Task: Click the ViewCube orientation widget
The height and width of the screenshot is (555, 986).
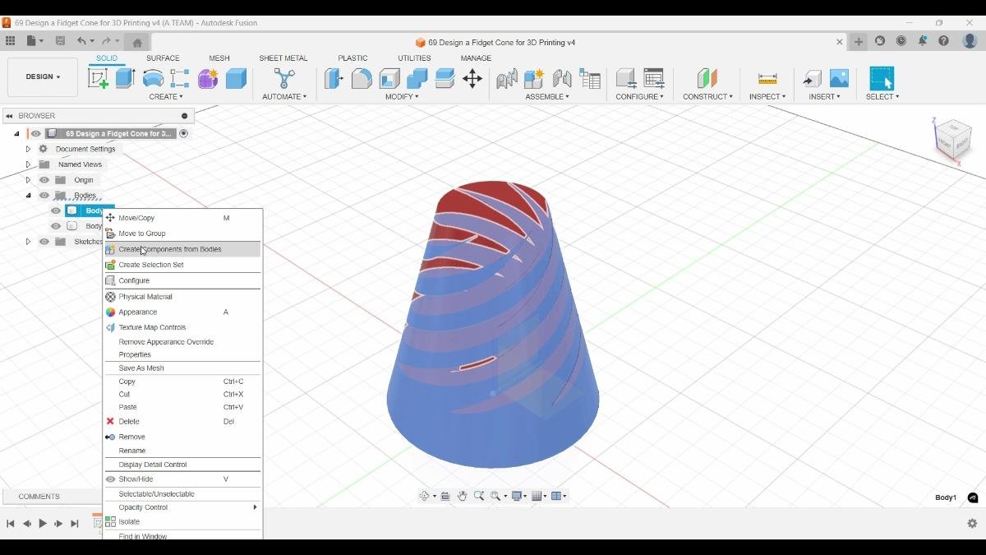Action: 953,140
